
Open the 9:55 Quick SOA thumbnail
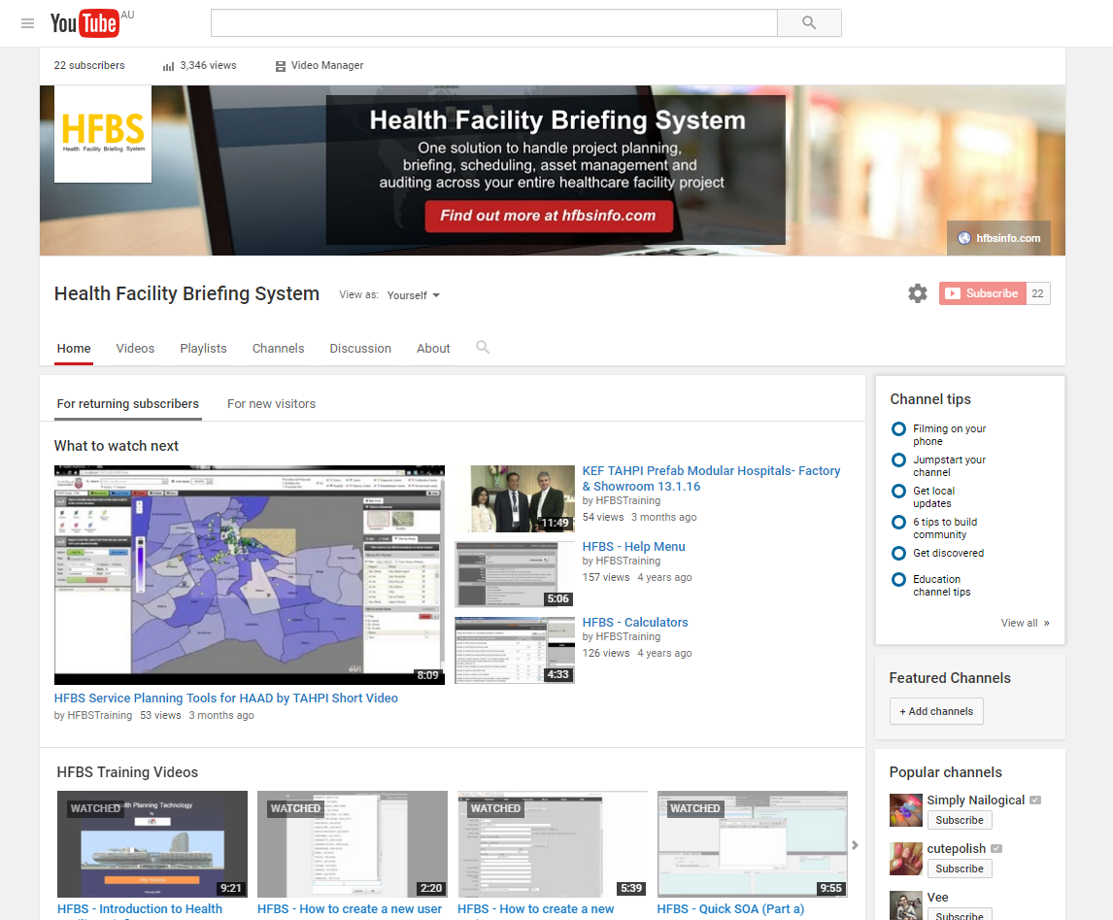(753, 844)
